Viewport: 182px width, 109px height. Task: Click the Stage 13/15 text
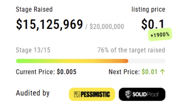coord(33,50)
